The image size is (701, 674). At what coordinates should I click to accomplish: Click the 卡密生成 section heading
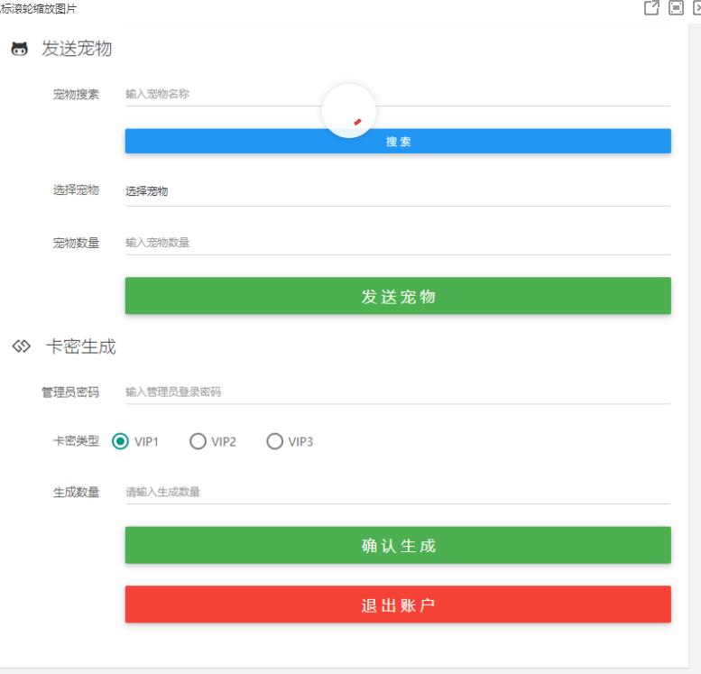pyautogui.click(x=81, y=346)
